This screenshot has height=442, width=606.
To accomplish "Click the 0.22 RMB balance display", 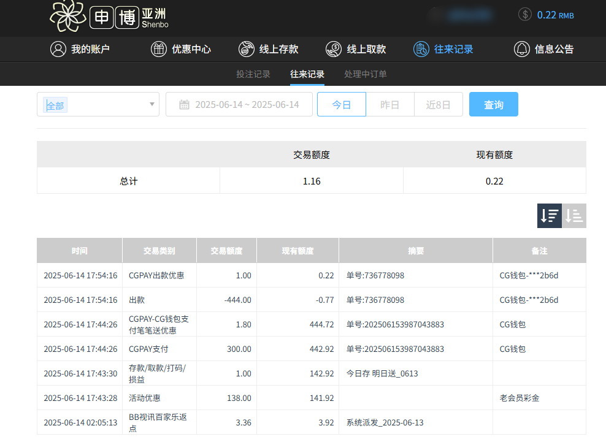I will [554, 13].
